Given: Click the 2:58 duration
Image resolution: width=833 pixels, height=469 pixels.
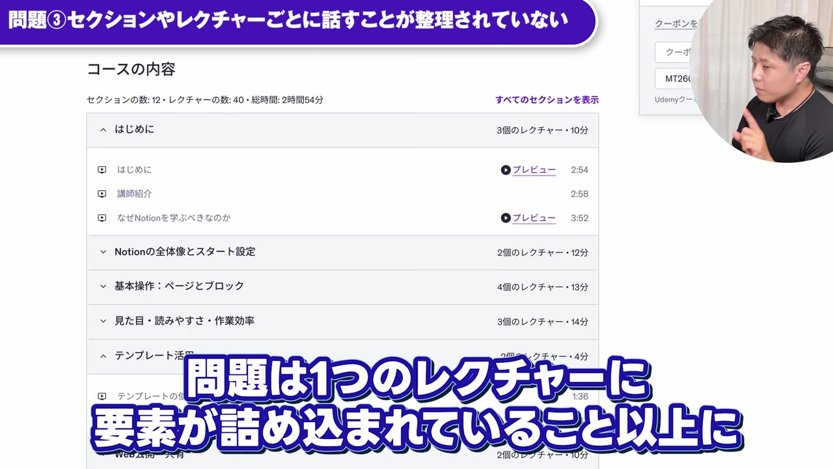Looking at the screenshot, I should coord(579,194).
